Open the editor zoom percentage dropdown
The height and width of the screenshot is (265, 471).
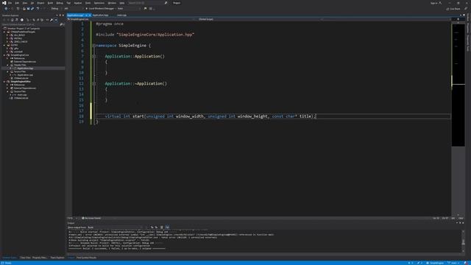[x=72, y=218]
